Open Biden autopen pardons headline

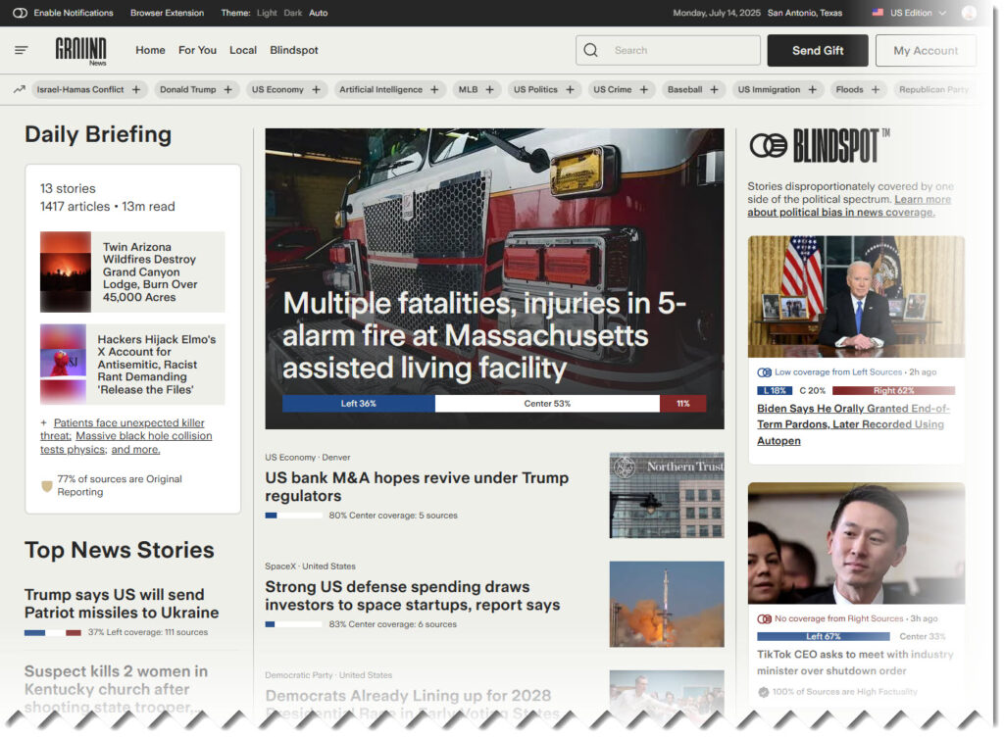click(853, 424)
